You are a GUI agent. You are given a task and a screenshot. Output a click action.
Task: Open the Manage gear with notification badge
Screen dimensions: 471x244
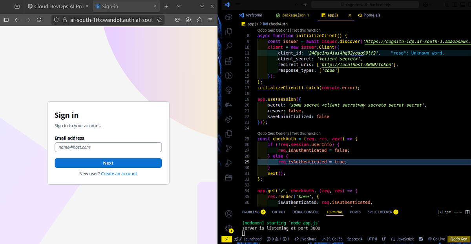tap(229, 228)
